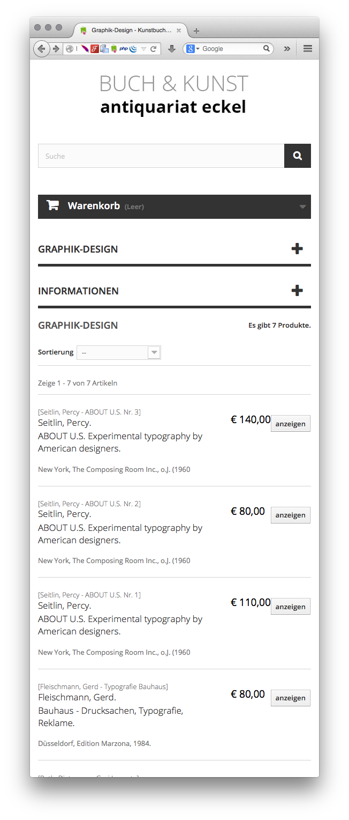Screen dimensions: 349x820
Task: Click the browser back arrow button
Action: tap(41, 49)
